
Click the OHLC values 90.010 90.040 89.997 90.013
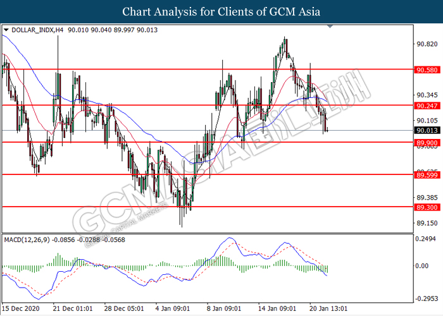[x=113, y=30]
